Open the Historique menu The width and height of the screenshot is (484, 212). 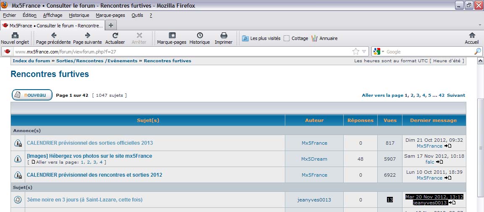tap(79, 15)
